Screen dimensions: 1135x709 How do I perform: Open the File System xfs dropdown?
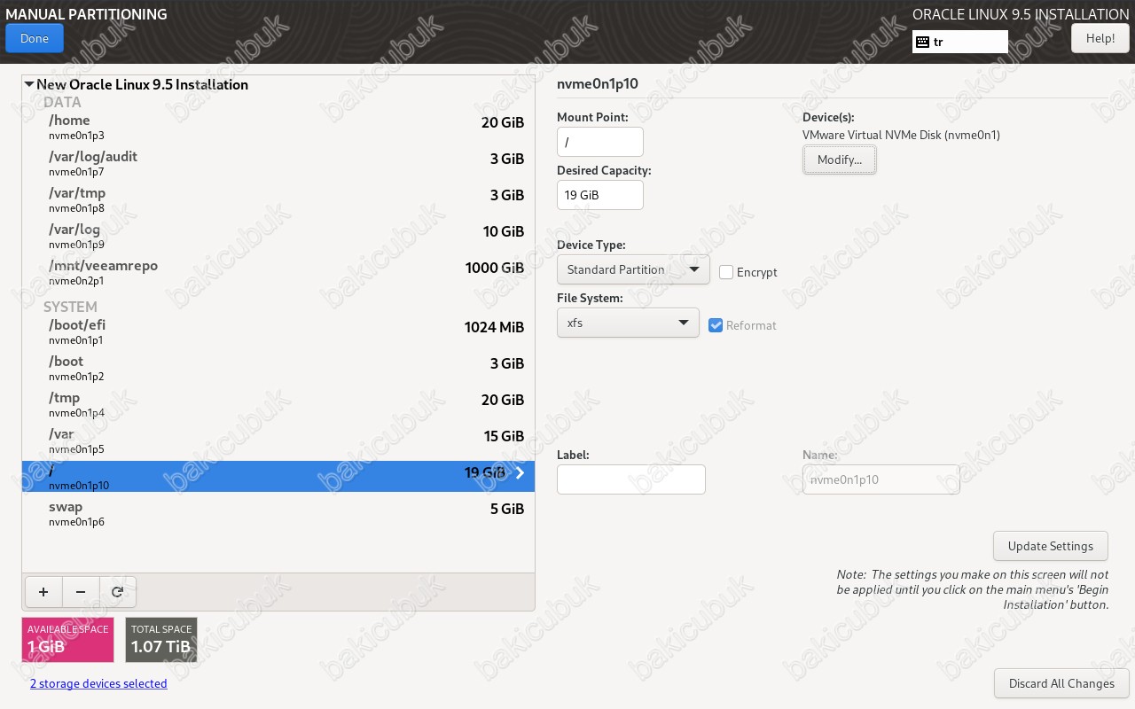pyautogui.click(x=628, y=323)
